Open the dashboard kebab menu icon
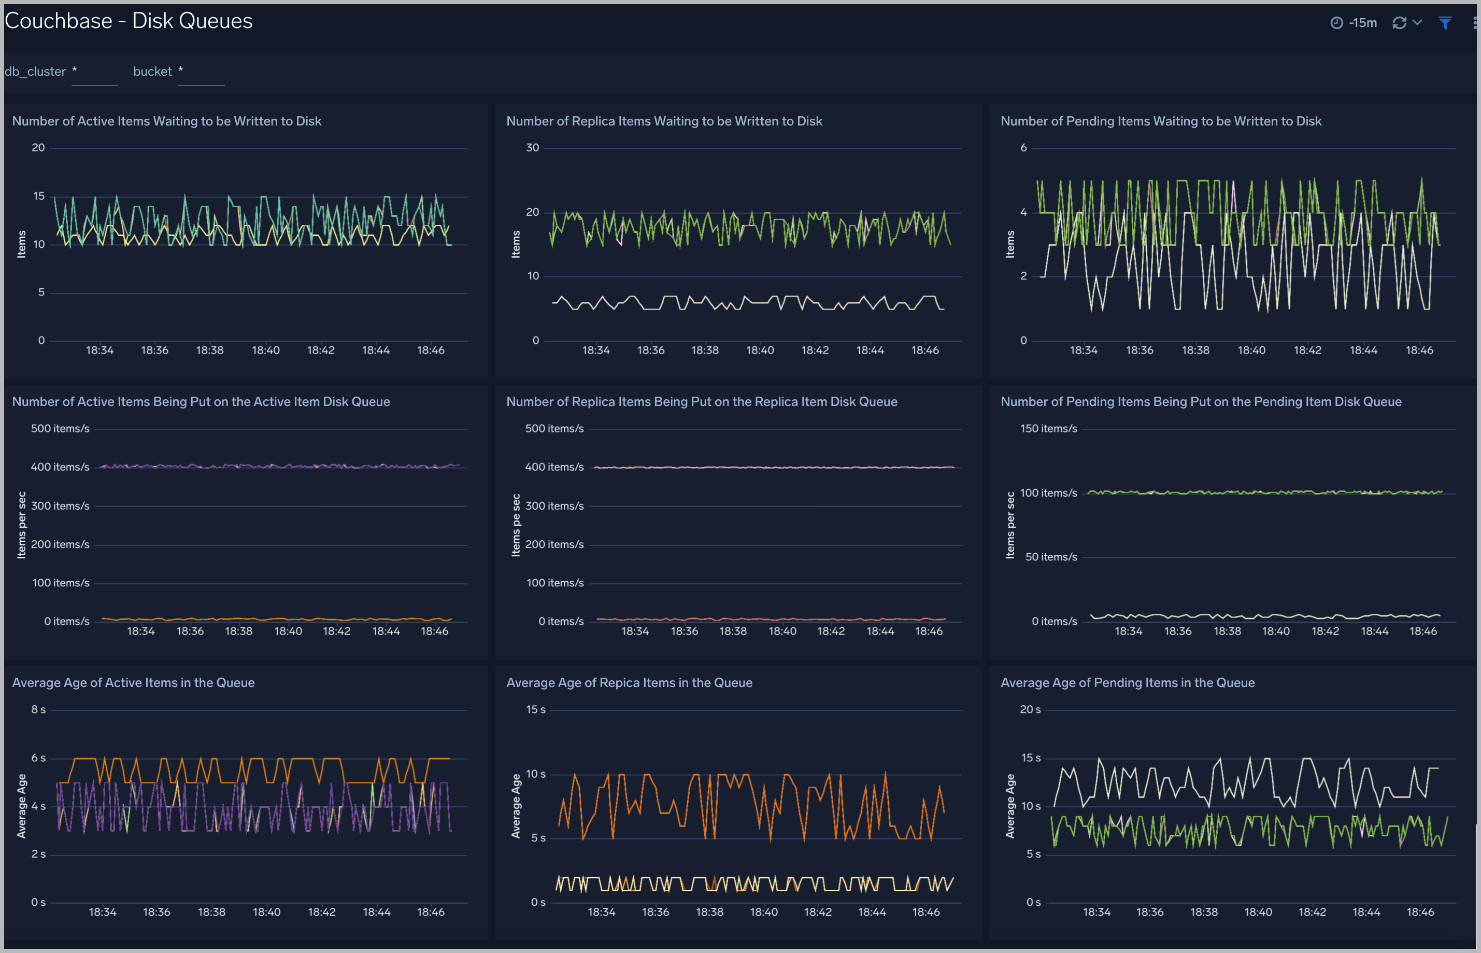 click(1475, 22)
